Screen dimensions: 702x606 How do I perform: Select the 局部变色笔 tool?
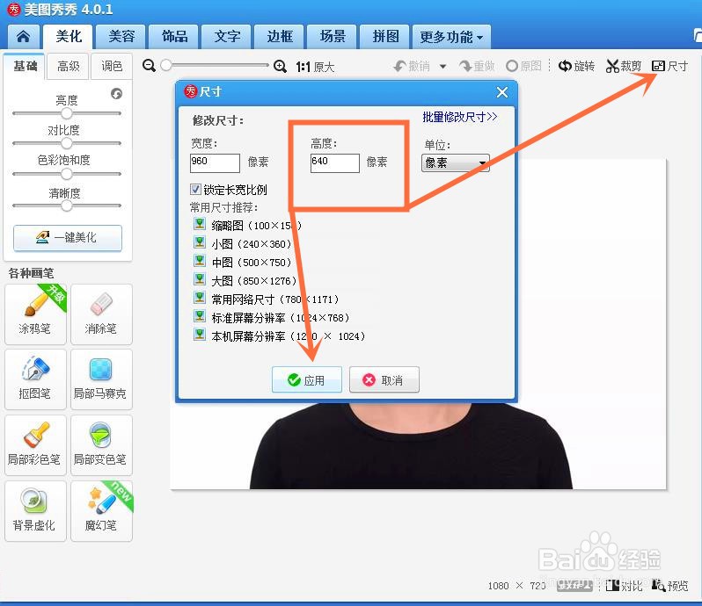click(101, 445)
